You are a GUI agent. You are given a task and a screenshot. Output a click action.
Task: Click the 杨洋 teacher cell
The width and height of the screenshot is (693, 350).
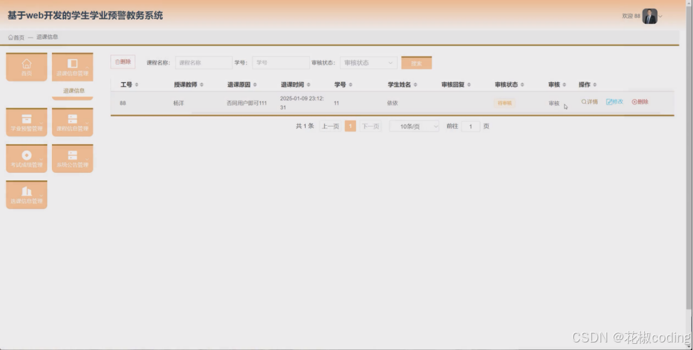tap(179, 103)
